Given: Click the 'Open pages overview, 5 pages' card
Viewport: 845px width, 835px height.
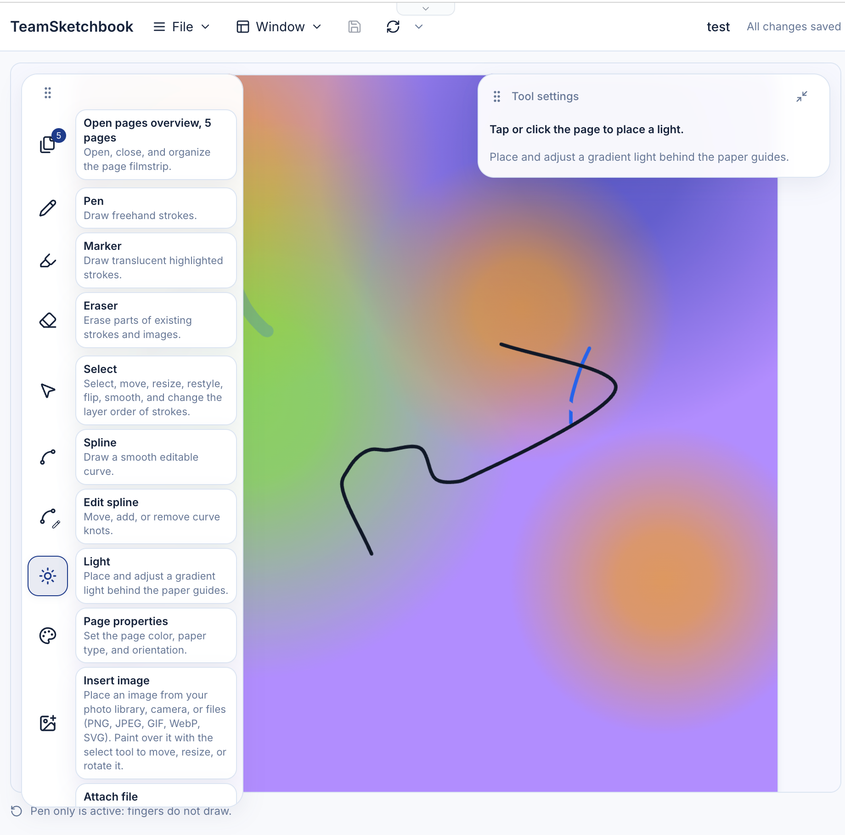Looking at the screenshot, I should point(156,145).
